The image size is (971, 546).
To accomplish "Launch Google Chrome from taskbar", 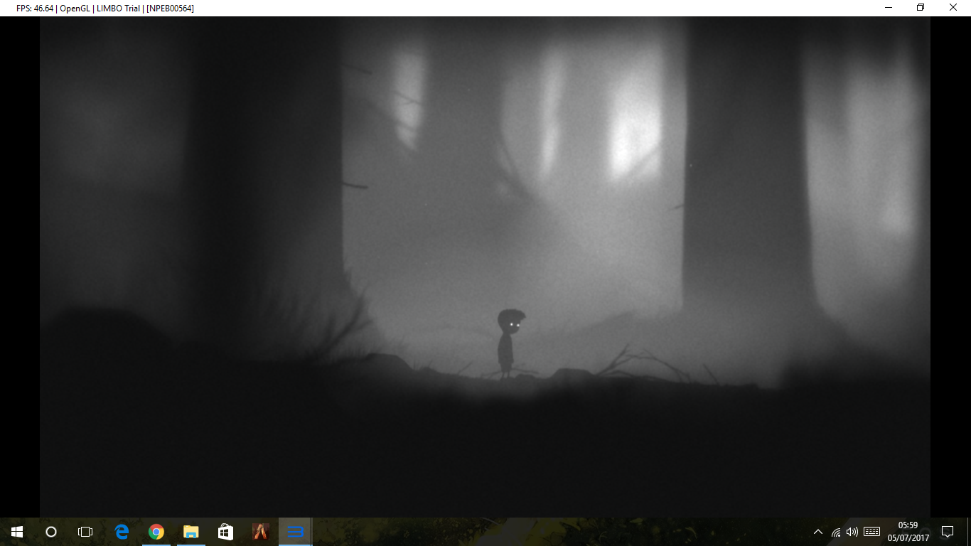I will coord(156,532).
